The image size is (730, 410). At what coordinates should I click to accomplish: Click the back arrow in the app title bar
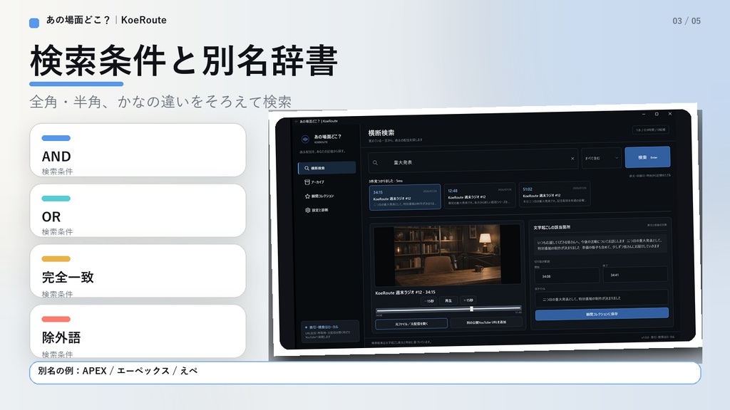click(296, 121)
